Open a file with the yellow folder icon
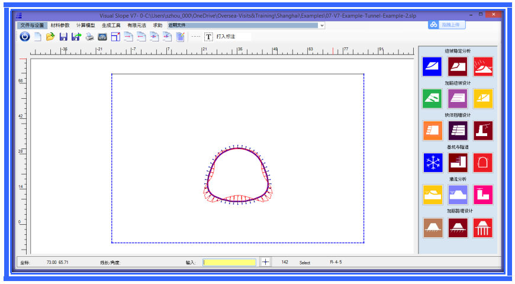Image resolution: width=515 pixels, height=284 pixels. (50, 37)
